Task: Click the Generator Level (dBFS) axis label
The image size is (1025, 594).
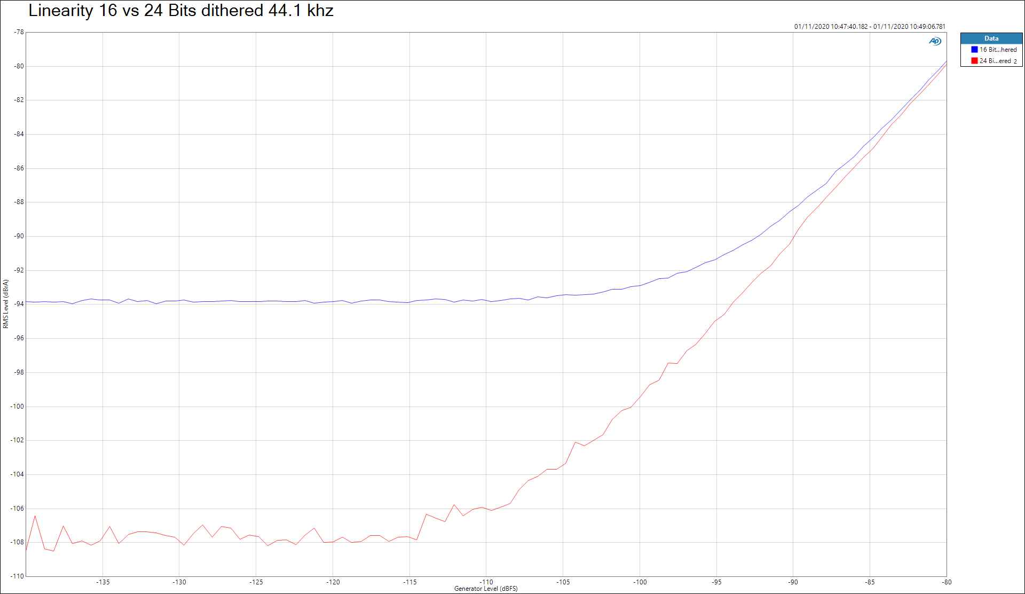Action: click(x=485, y=589)
